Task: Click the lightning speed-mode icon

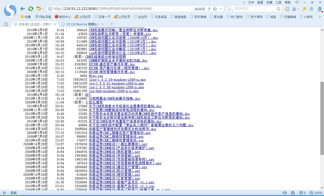Action: (209, 9)
